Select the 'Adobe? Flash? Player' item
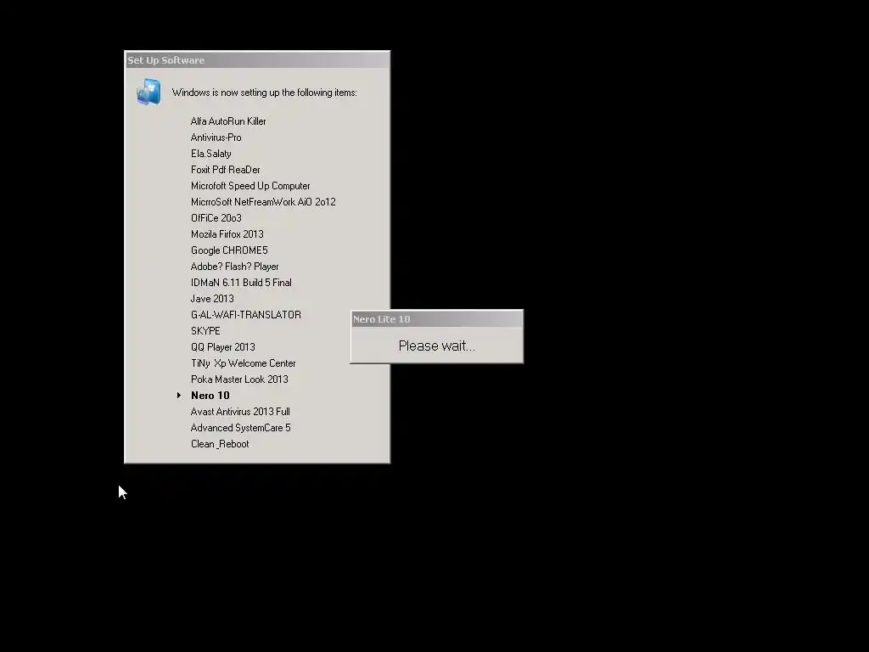This screenshot has width=869, height=652. click(235, 267)
